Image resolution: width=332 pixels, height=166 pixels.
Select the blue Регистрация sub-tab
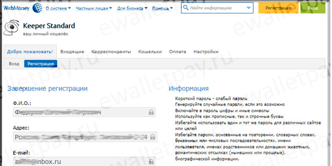[x=41, y=64]
